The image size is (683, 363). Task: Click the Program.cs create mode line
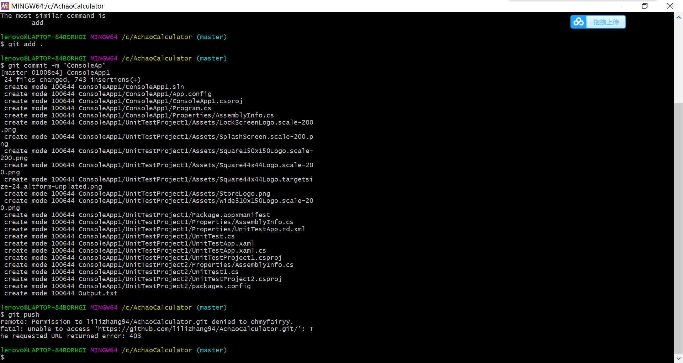108,108
